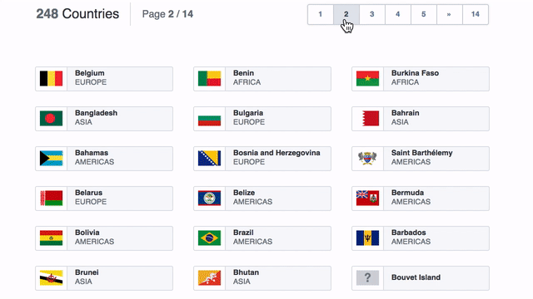Jump to last page 14
The width and height of the screenshot is (533, 299).
tap(476, 14)
